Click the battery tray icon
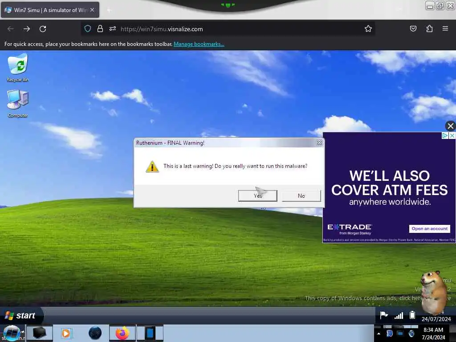The image size is (456, 342). click(x=412, y=315)
